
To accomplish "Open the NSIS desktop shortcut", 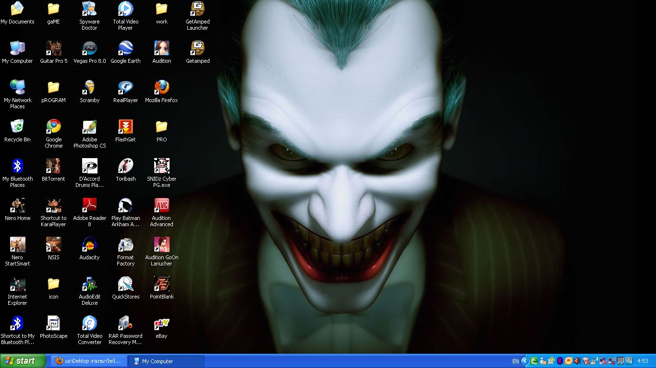I will tap(53, 249).
